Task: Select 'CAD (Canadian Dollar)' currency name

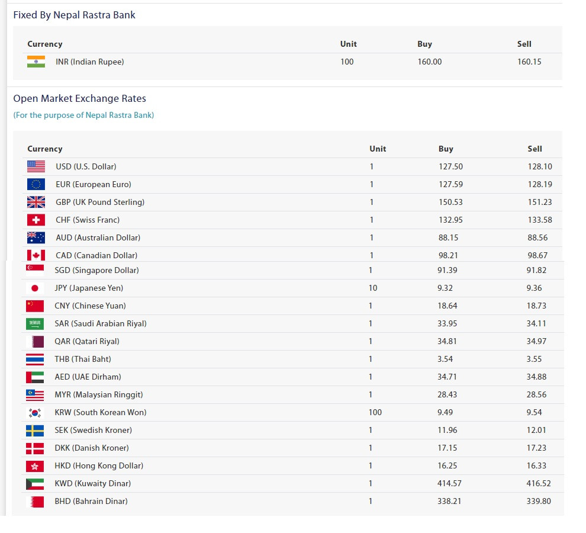Action: 96,255
